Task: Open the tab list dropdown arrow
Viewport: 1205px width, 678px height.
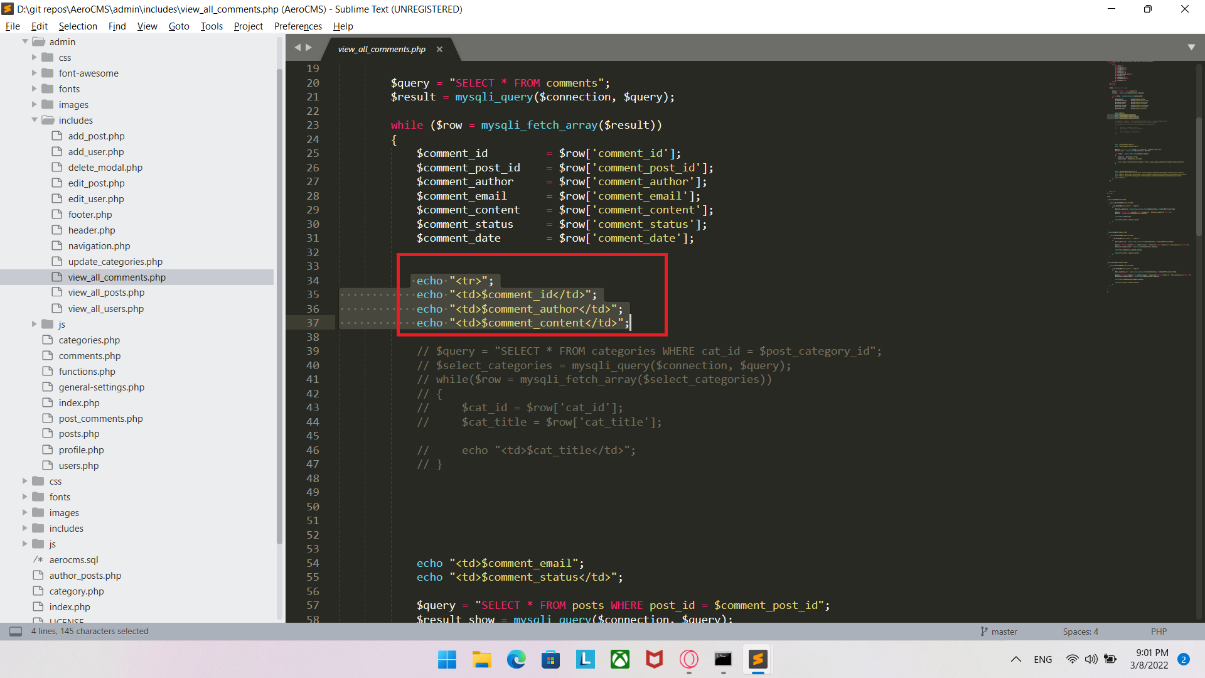Action: [x=1191, y=48]
